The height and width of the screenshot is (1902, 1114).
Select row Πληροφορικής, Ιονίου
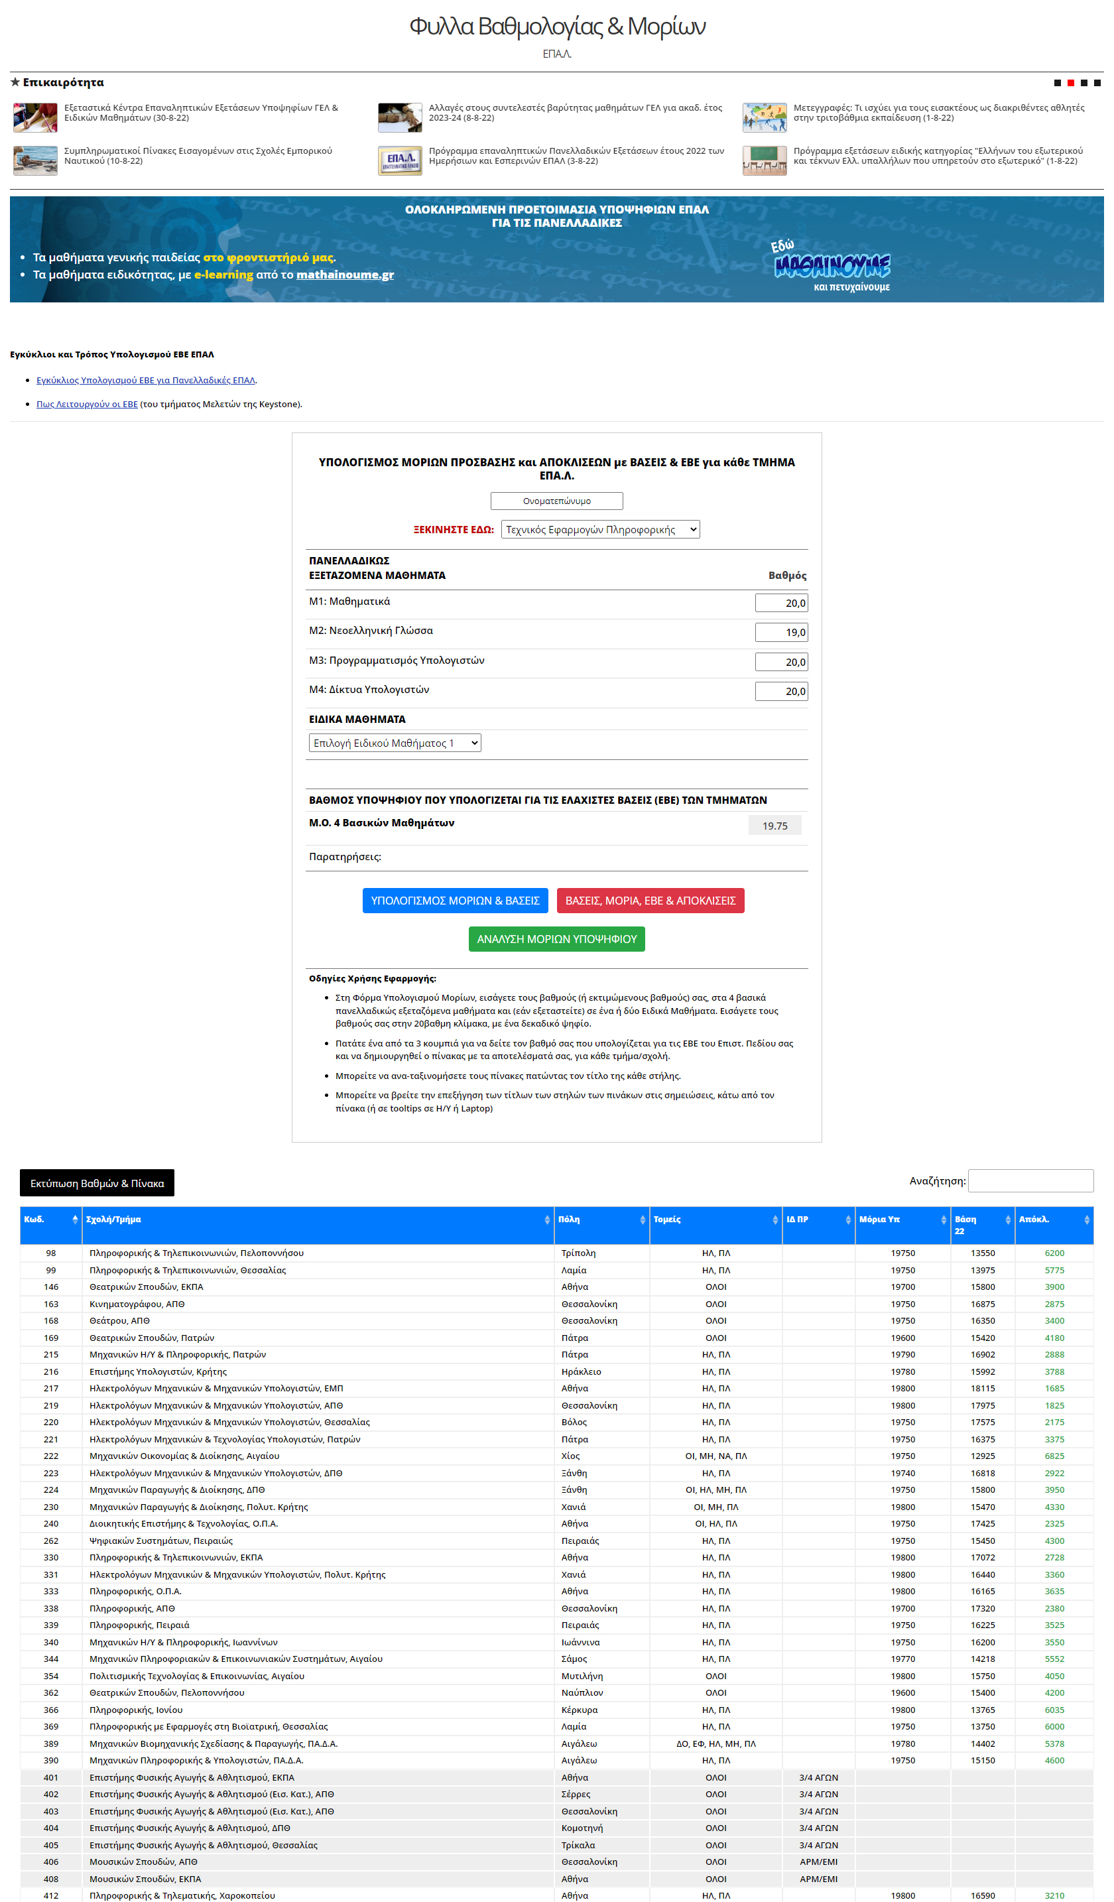556,1710
